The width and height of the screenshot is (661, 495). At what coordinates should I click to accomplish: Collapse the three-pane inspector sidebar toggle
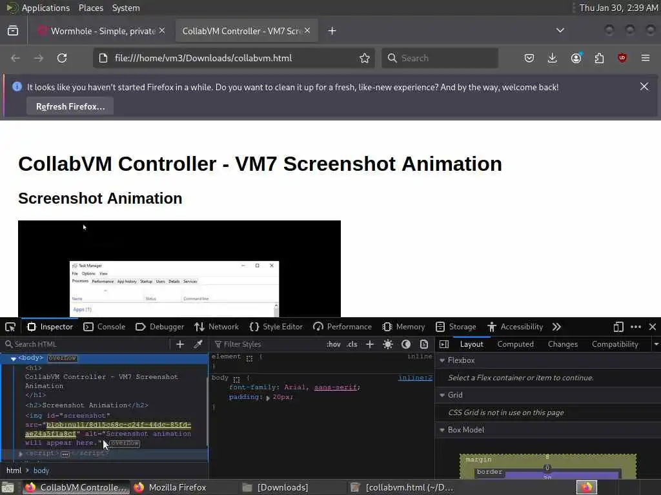(444, 344)
